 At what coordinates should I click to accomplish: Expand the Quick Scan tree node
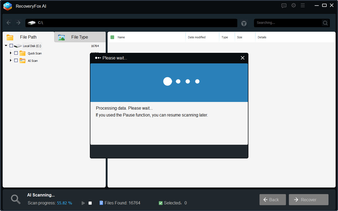11,53
